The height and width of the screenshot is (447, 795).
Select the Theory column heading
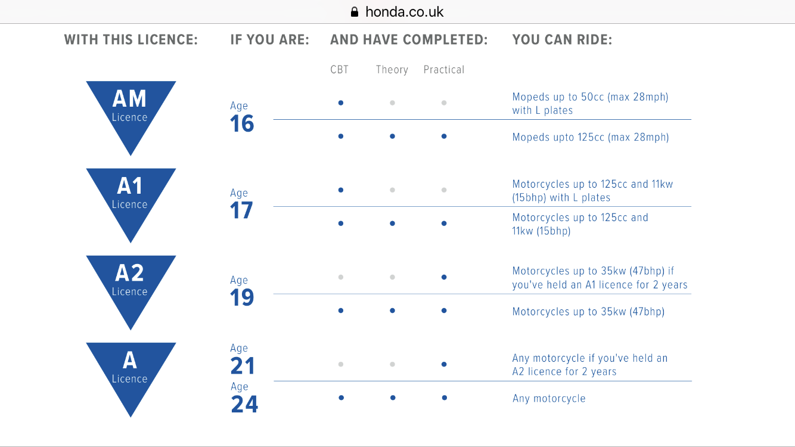click(392, 70)
